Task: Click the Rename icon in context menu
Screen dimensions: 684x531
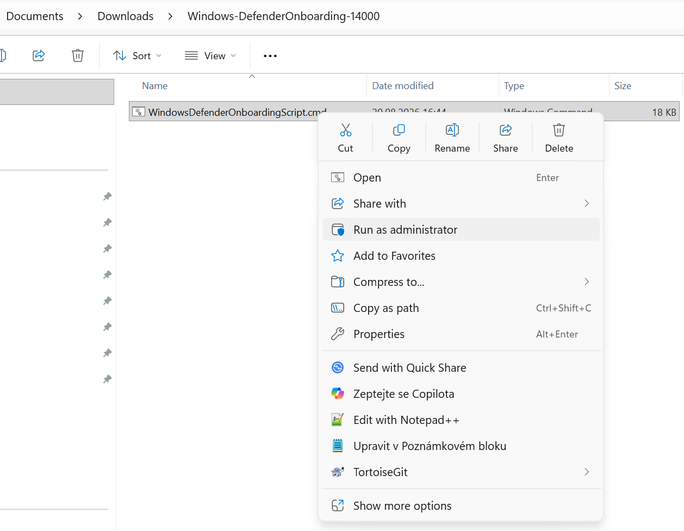Action: pos(452,130)
